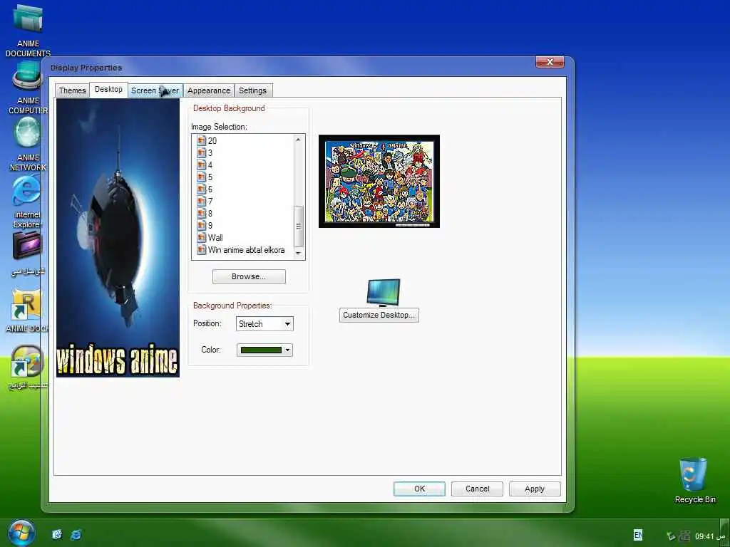Click the image list scroll down arrow
The height and width of the screenshot is (547, 730).
click(299, 253)
